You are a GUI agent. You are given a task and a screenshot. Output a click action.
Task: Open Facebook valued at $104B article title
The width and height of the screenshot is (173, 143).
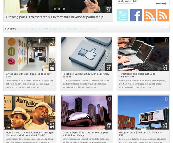pos(86,75)
